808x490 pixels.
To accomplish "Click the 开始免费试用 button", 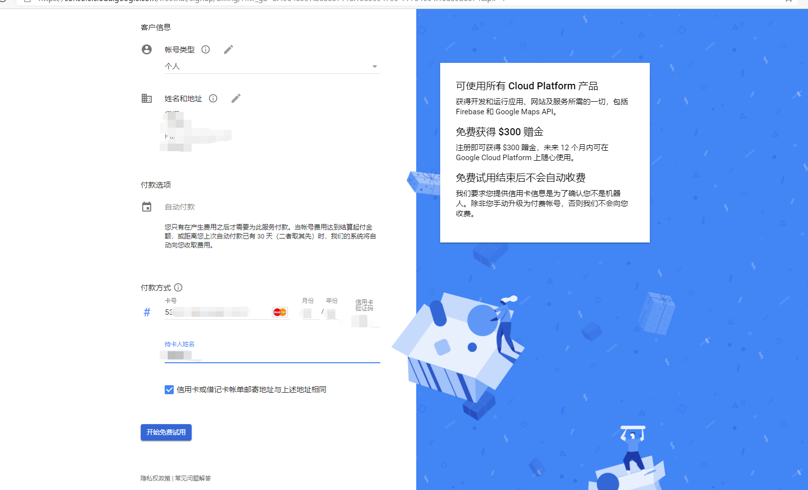I will pyautogui.click(x=166, y=432).
